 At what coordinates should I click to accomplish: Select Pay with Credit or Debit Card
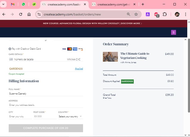10,49
